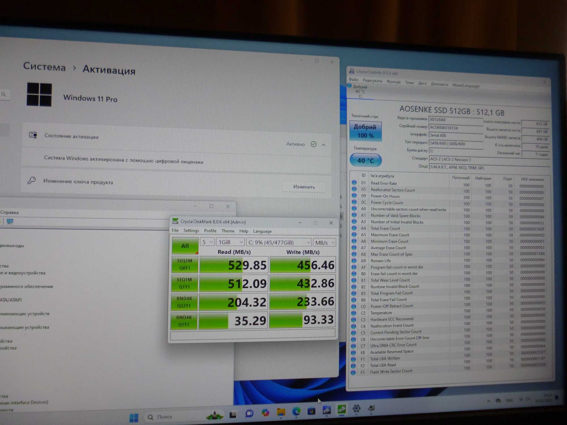Image resolution: width=567 pixels, height=425 pixels.
Task: Click the CrystalDiskMark title bar app icon
Action: click(x=175, y=221)
